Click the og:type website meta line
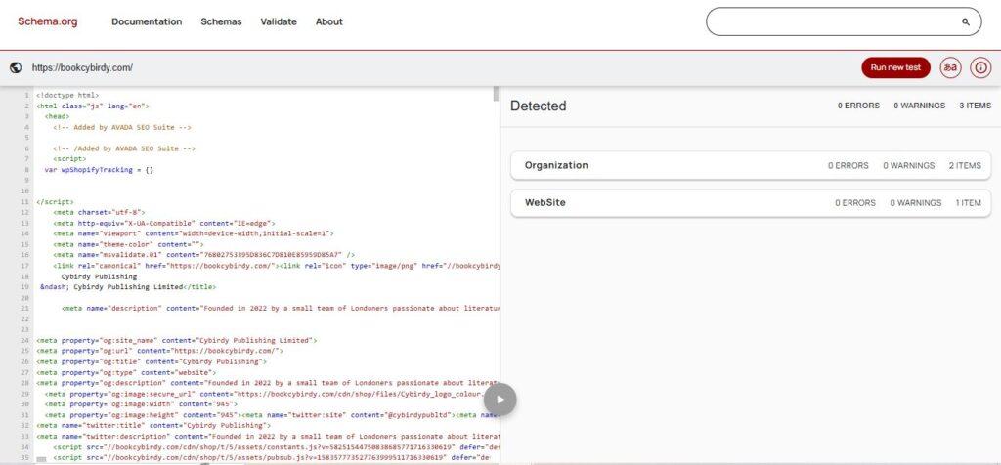This screenshot has height=465, width=1001. [x=126, y=372]
